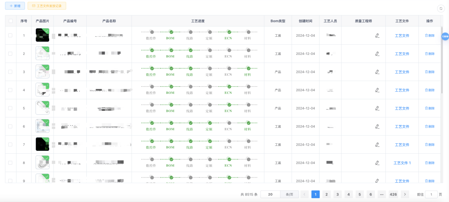Delete row 5 using its 删除 trash icon
The image size is (449, 202).
pyautogui.click(x=429, y=108)
